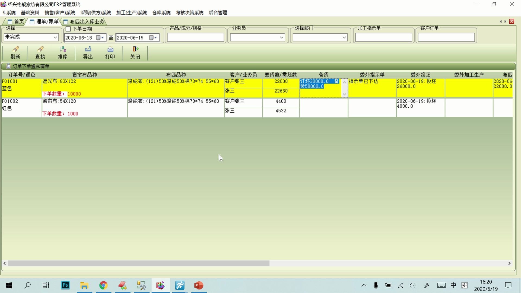
Task: Click the running-man app icon in taskbar
Action: tap(180, 285)
